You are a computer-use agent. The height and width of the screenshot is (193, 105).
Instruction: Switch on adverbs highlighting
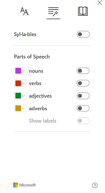pos(83,108)
